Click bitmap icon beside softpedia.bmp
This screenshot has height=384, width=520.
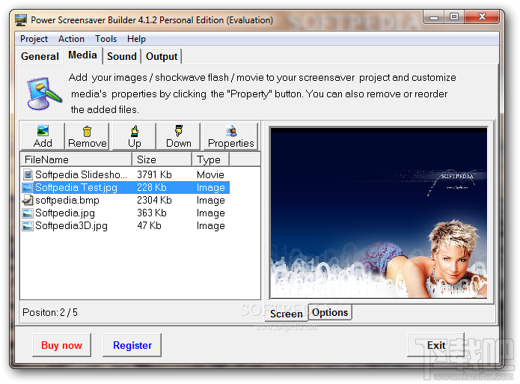[28, 200]
